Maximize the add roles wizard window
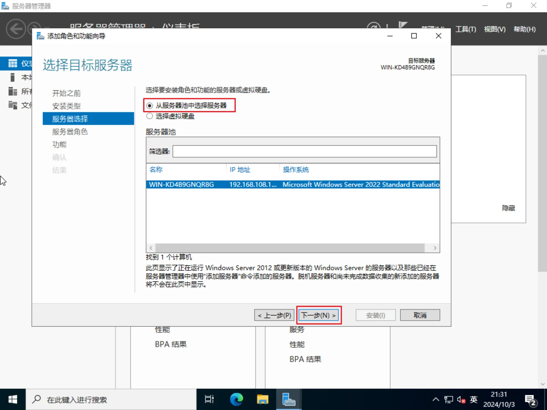The width and height of the screenshot is (547, 410). coord(414,36)
